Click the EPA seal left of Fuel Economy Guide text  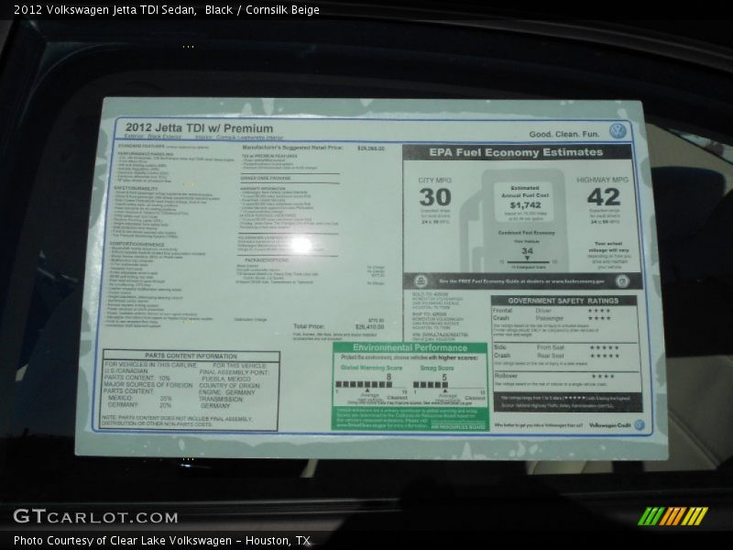421,281
